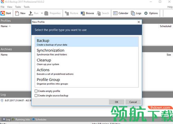Select the 8.07.2017 log entry

[x=16, y=101]
